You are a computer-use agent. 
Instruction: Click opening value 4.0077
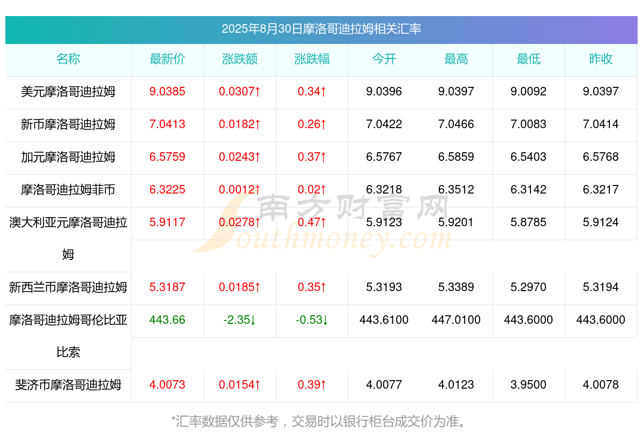coord(384,385)
